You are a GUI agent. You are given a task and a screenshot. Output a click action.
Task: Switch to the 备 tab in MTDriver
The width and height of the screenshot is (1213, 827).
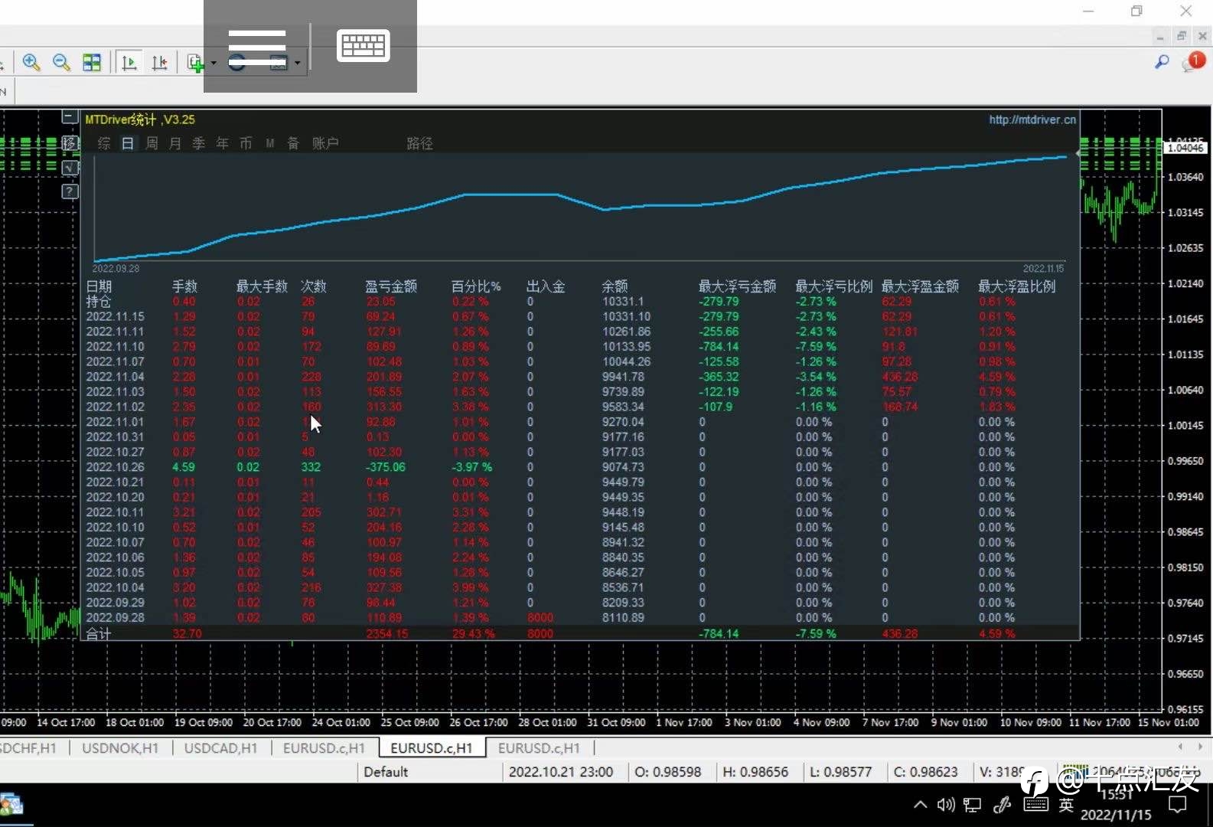coord(293,143)
